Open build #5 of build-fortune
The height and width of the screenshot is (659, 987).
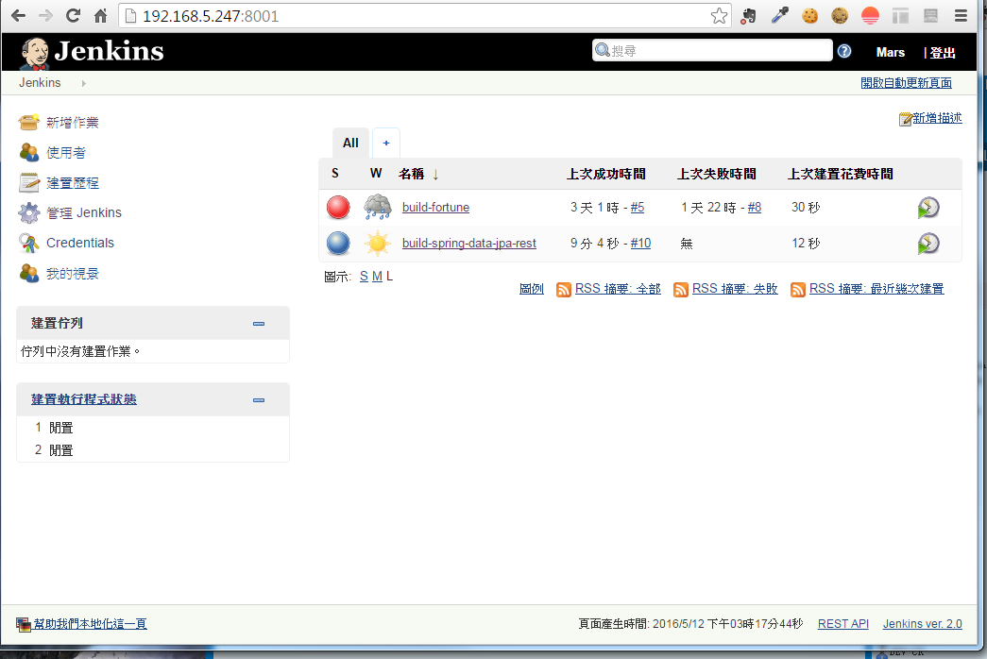click(637, 207)
